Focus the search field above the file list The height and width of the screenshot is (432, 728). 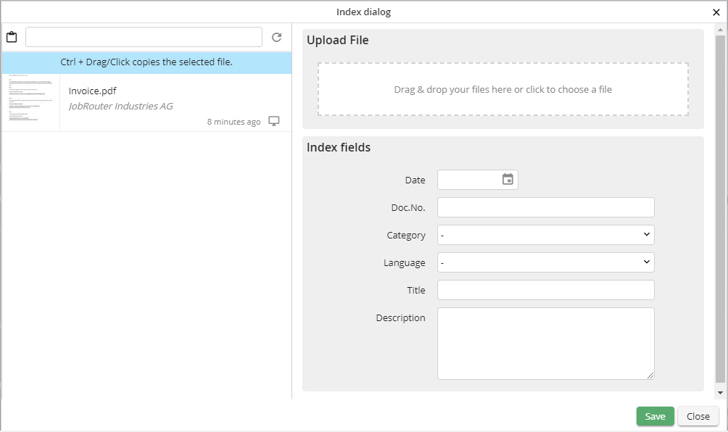coord(143,36)
